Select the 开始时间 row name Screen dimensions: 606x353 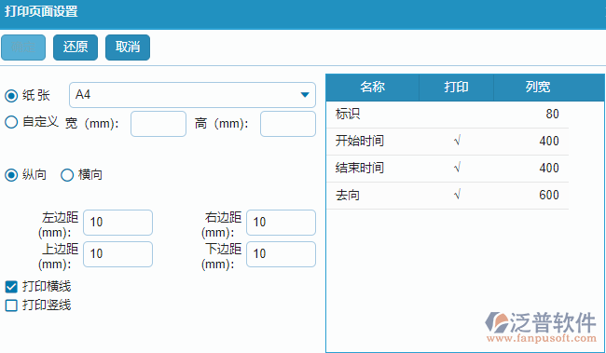point(360,141)
